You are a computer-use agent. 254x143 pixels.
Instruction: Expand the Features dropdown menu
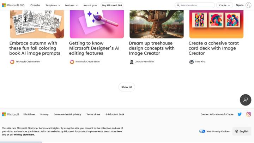[71, 5]
